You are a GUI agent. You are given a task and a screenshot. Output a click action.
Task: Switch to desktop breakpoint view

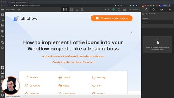[65, 10]
